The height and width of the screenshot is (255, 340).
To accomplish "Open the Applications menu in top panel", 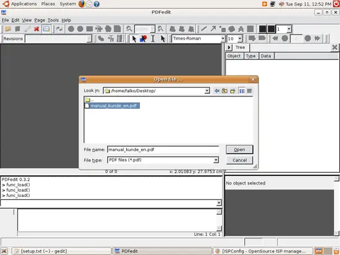I will point(24,4).
